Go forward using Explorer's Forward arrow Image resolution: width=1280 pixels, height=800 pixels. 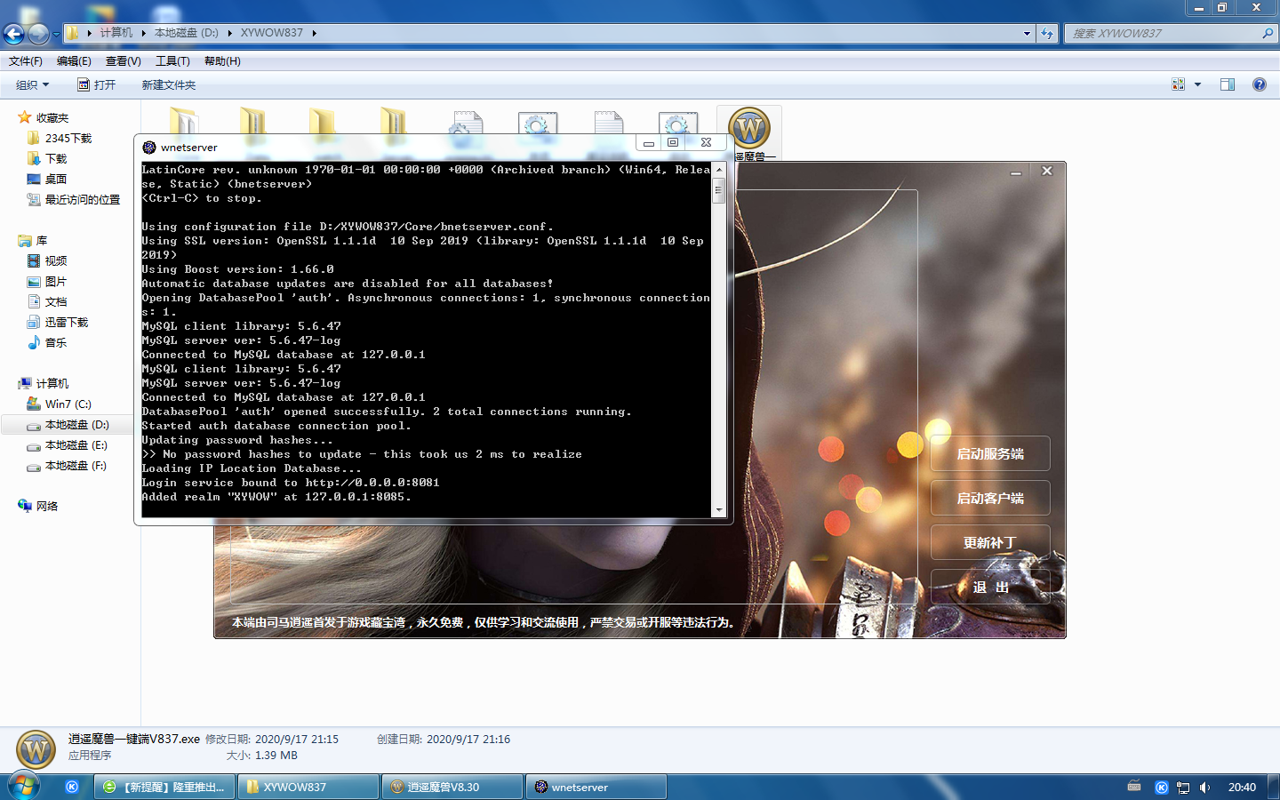pos(39,34)
